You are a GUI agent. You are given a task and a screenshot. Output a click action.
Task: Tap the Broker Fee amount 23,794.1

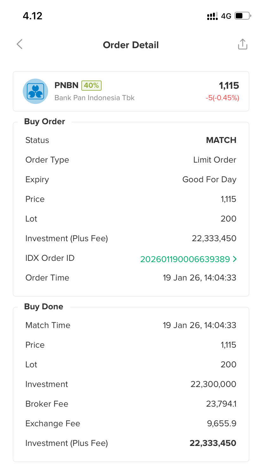tap(221, 404)
